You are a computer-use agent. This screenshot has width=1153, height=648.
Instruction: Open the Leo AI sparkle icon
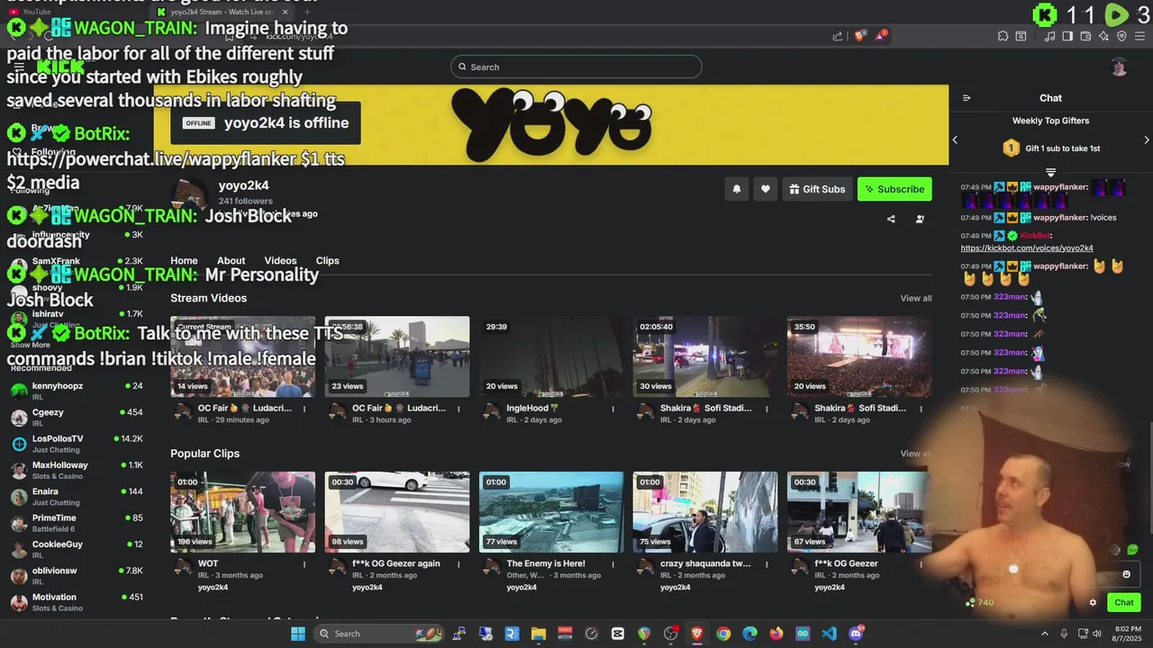[1103, 36]
